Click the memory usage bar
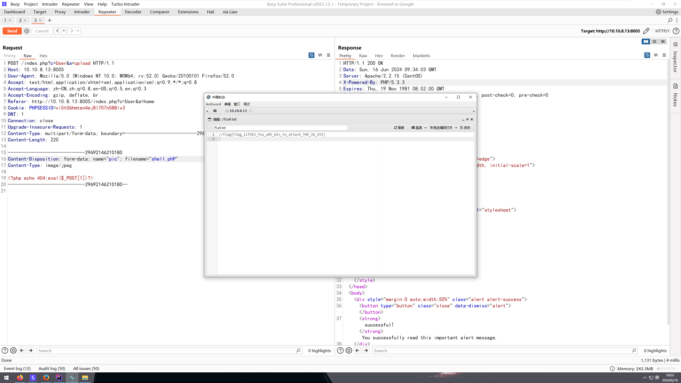This screenshot has height=383, width=681. click(666, 369)
